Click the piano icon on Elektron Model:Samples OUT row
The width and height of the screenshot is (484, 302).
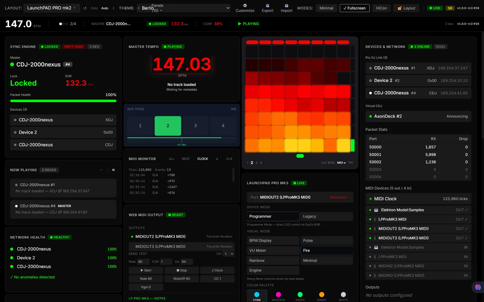click(376, 210)
